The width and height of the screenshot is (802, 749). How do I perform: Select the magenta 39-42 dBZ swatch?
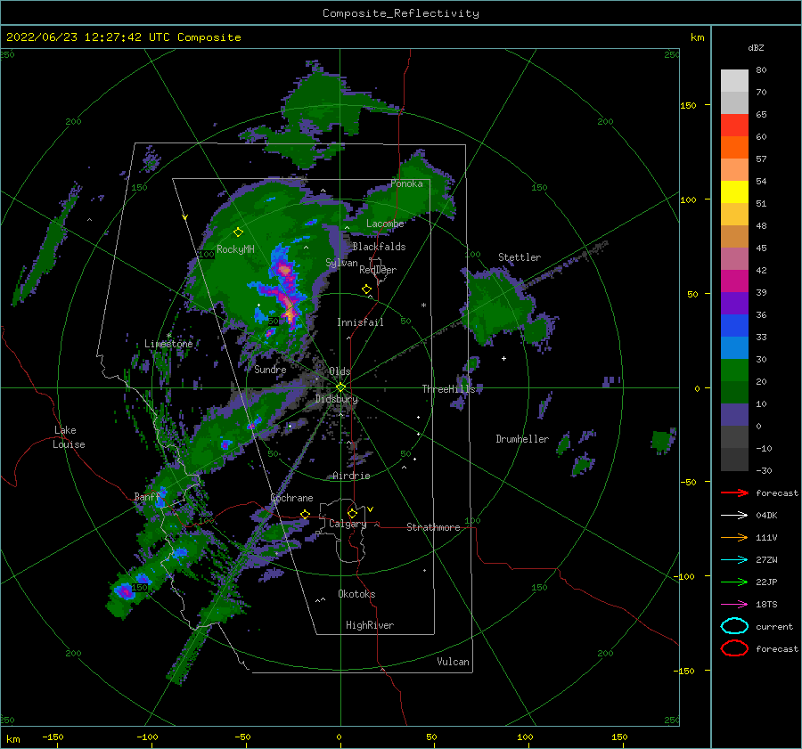[734, 281]
